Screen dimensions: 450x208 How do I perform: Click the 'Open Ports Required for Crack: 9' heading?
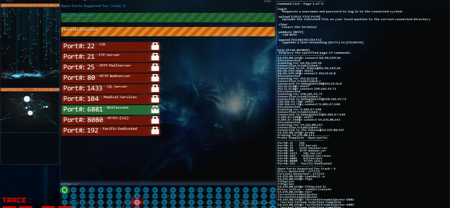pos(93,6)
